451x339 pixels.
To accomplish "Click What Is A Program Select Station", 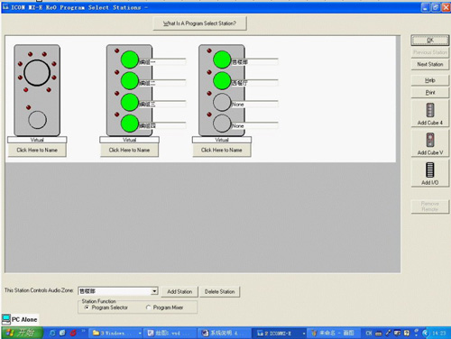I will (x=199, y=23).
